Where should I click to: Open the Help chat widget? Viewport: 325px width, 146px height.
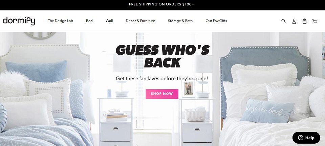[x=306, y=138]
